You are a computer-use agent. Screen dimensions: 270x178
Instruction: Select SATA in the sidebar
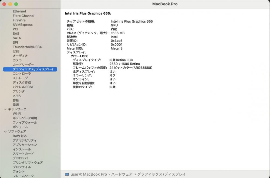point(17,38)
